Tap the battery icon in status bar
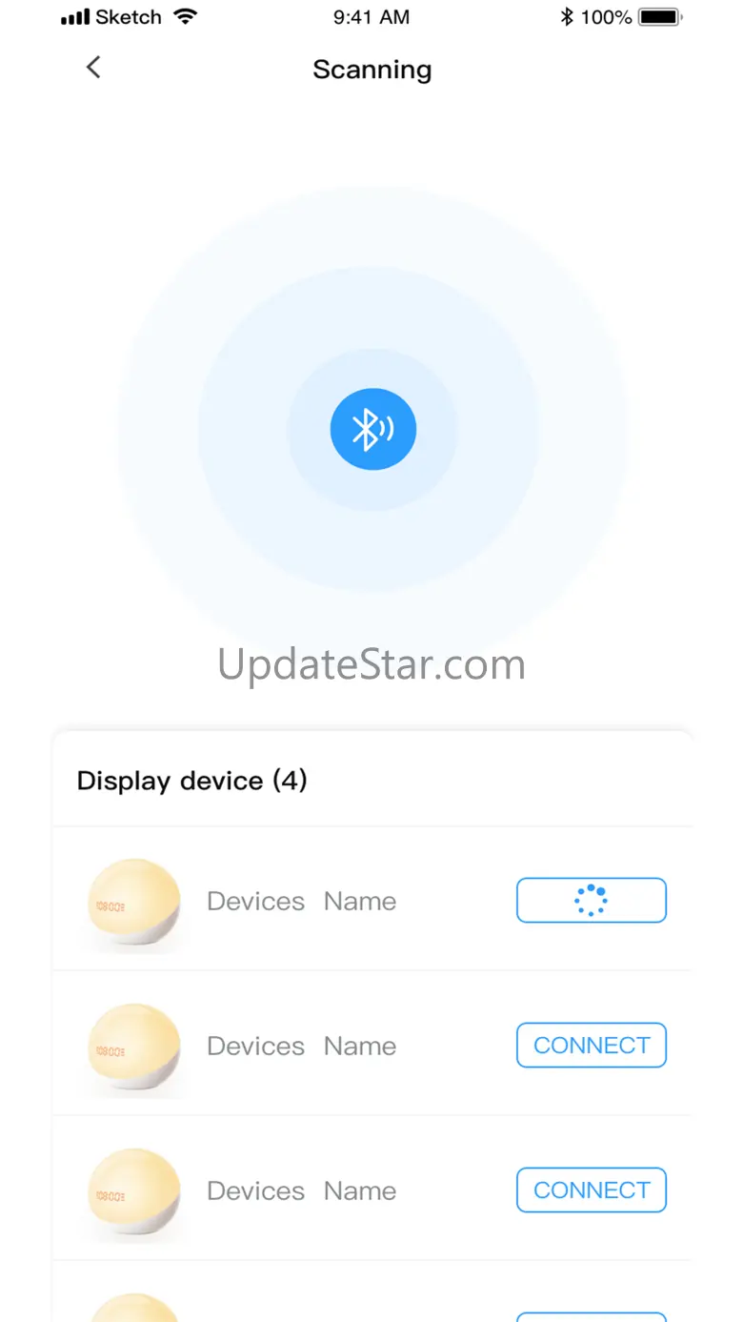Viewport: 743px width, 1322px height. 661,16
